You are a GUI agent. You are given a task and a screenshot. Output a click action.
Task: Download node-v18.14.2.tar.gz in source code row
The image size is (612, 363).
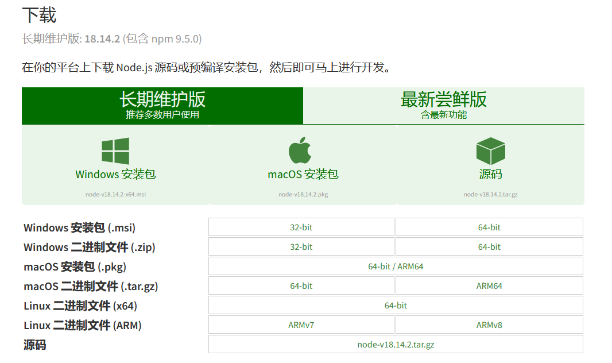[x=396, y=344]
